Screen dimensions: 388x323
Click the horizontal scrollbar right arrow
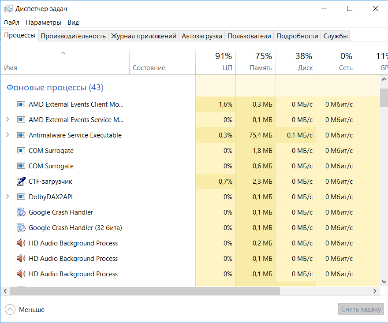pos(375,291)
